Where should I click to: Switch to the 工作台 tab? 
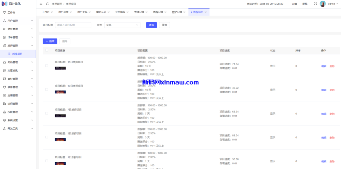point(46,12)
